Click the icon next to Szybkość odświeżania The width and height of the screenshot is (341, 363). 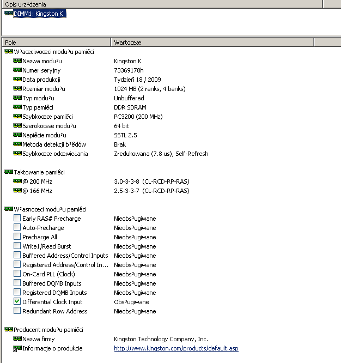tap(17, 154)
